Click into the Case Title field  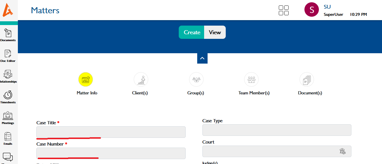111,132
